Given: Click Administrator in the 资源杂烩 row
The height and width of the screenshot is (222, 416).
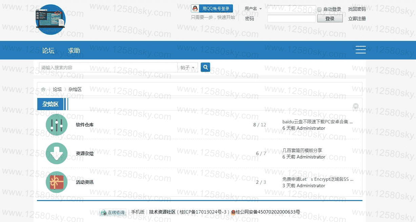Looking at the screenshot, I should pyautogui.click(x=311, y=157).
